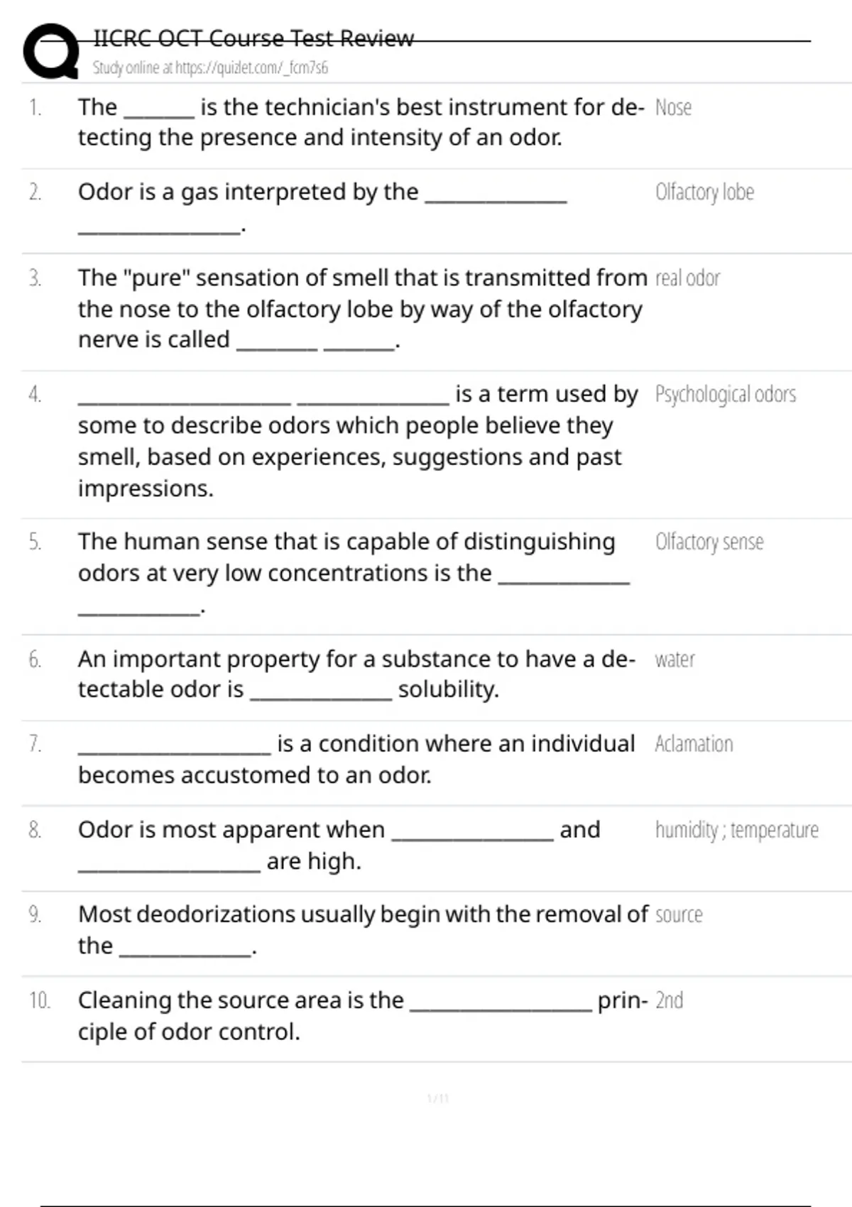
Task: Click the page number indicator at the bottom
Action: (x=437, y=1099)
